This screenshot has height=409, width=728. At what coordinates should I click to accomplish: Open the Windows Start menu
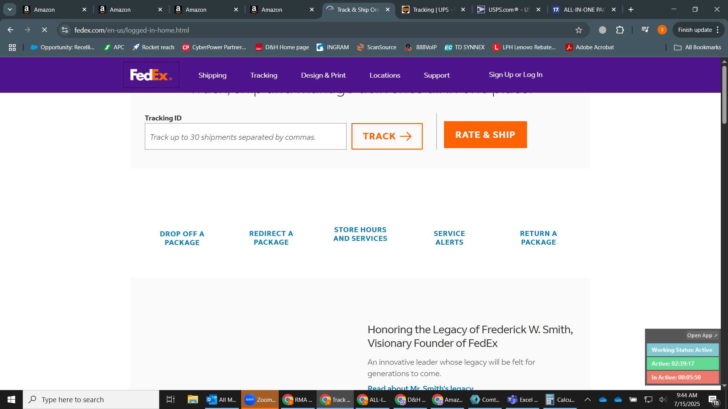coord(11,400)
